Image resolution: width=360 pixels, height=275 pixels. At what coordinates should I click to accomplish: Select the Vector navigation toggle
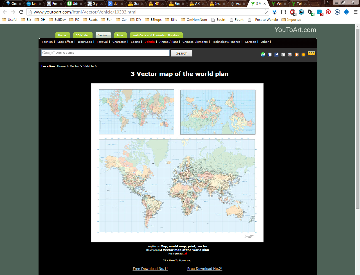(x=103, y=35)
